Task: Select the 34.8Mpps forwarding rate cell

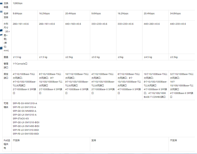Action: pyautogui.click(x=175, y=13)
